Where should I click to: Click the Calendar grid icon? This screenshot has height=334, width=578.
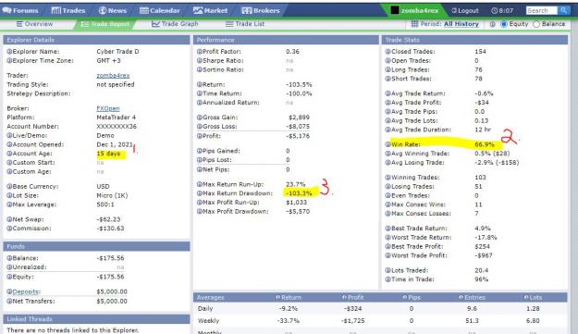pos(144,10)
